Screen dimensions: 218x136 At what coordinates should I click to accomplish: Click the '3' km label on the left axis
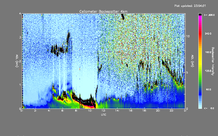pyautogui.click(x=20, y=37)
